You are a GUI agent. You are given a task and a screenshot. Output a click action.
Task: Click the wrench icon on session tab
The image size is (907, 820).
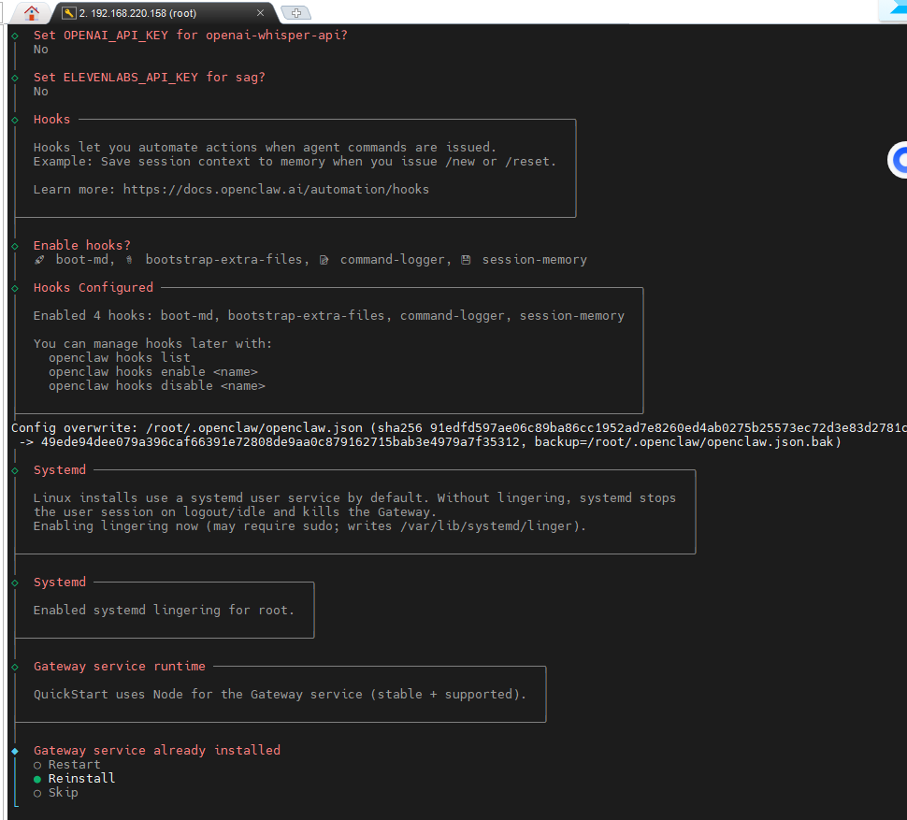pyautogui.click(x=69, y=13)
